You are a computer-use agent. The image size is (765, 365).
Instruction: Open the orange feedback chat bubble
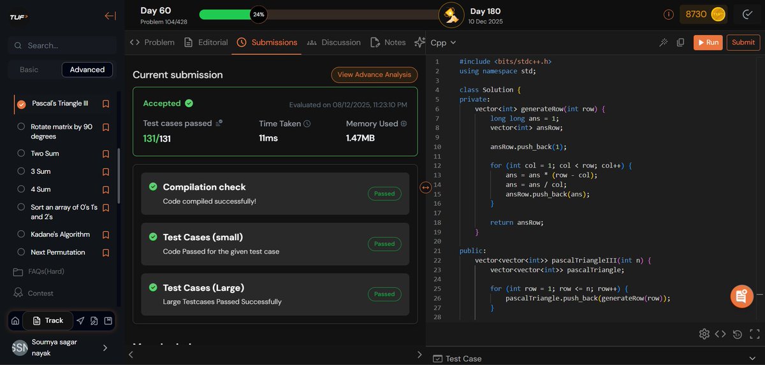pos(741,296)
